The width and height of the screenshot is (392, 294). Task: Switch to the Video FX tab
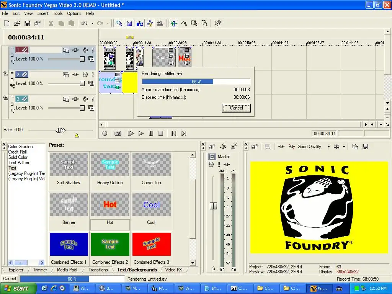point(174,270)
